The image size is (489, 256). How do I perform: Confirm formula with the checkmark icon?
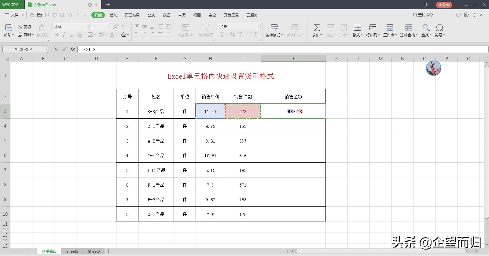(64, 49)
